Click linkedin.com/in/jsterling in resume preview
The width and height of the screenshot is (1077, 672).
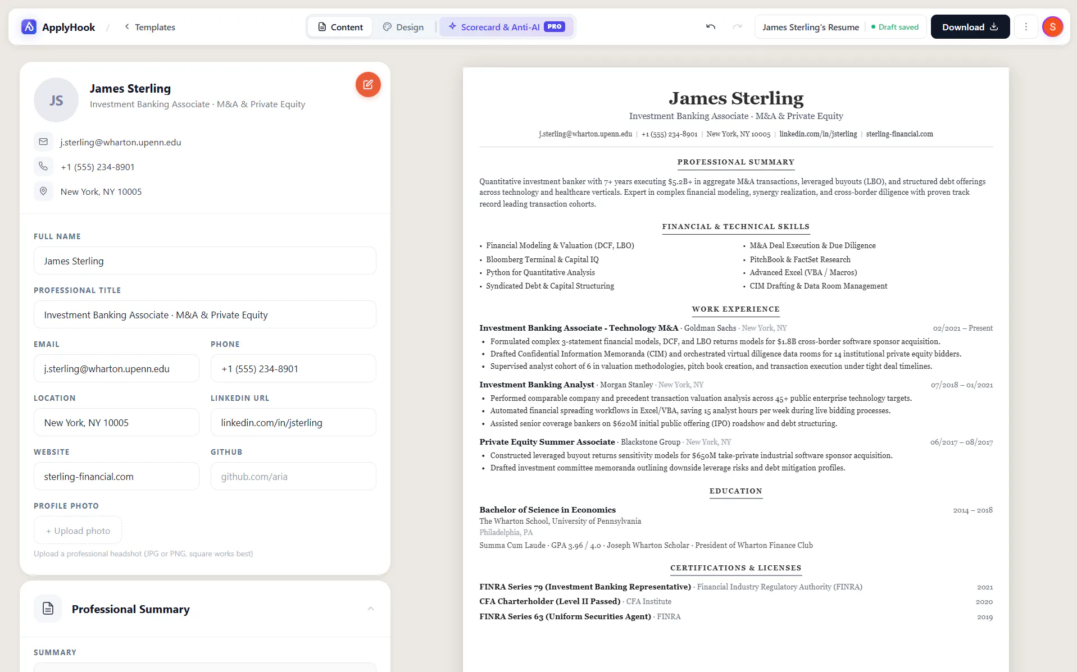coord(818,134)
